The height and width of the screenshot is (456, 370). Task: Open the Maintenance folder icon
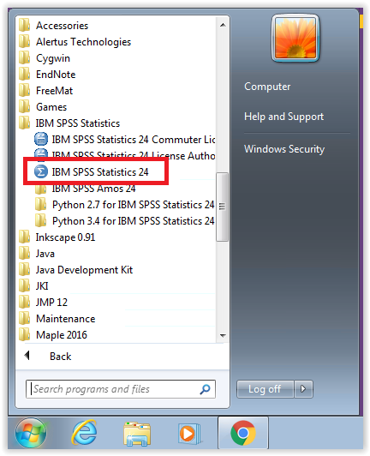click(25, 318)
